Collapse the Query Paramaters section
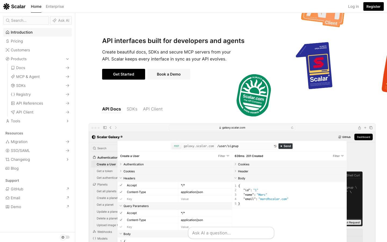The width and height of the screenshot is (387, 242). pos(175,206)
